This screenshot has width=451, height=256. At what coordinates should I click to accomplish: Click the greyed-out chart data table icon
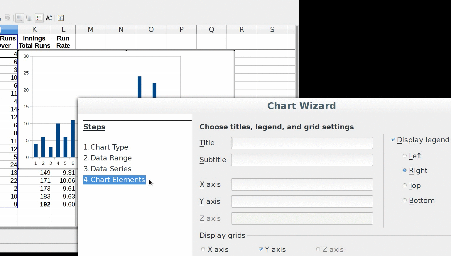[x=8, y=18]
